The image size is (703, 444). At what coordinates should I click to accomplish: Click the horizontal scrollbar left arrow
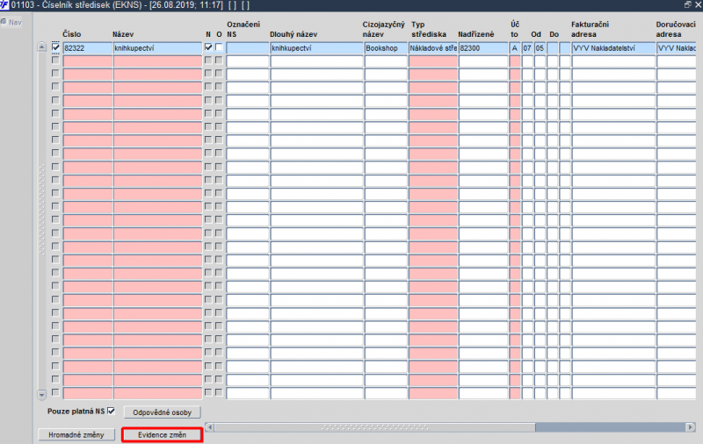209,427
